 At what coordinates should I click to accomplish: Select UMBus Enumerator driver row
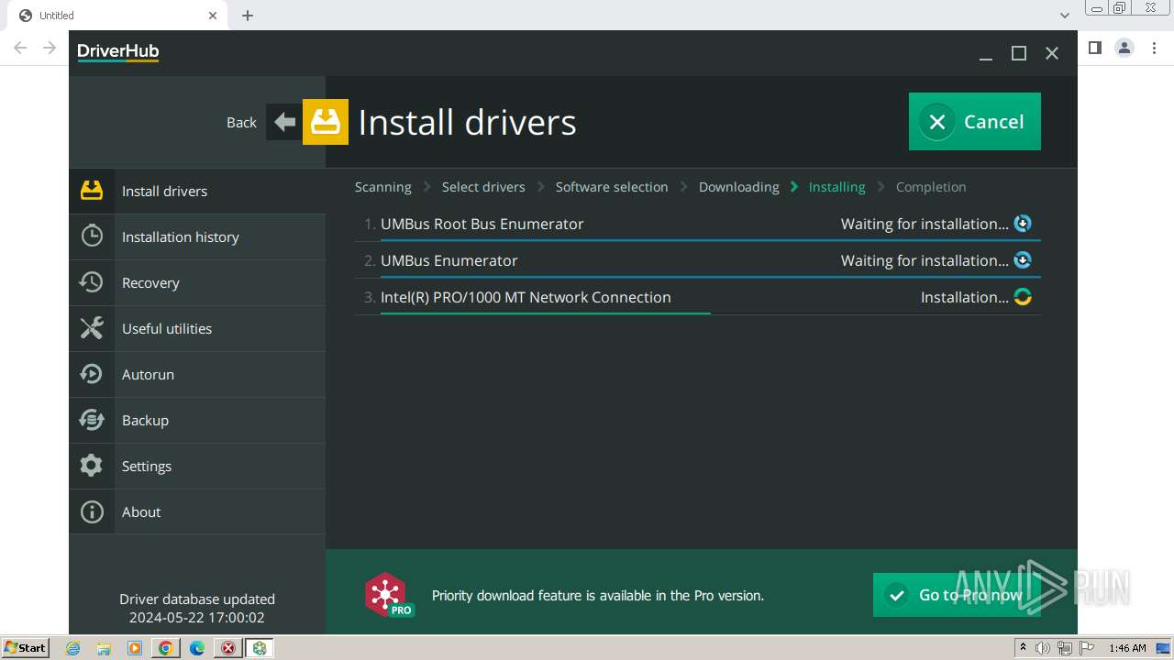click(698, 260)
